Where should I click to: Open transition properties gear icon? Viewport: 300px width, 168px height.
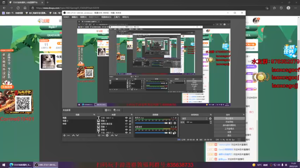point(210,118)
